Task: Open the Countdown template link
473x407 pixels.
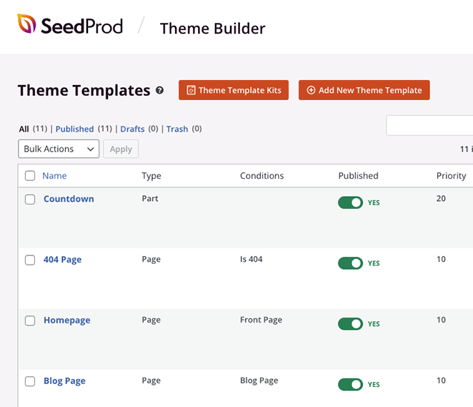Action: [69, 199]
